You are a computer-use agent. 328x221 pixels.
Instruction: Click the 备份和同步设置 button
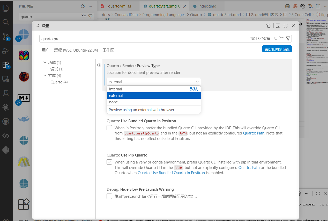pos(277,49)
